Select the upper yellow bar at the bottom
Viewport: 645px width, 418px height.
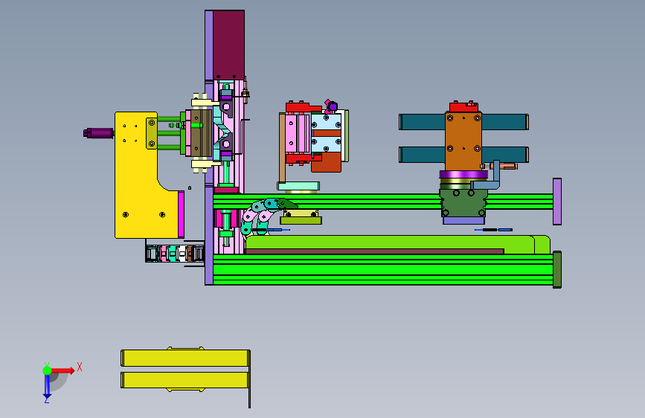(x=185, y=358)
